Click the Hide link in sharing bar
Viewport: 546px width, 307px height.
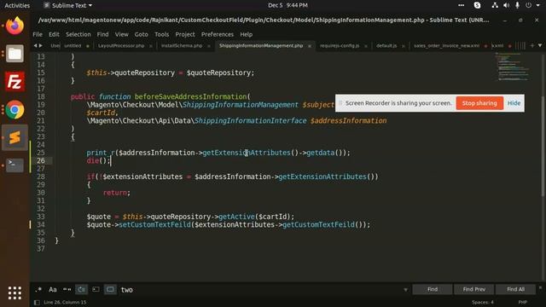[514, 103]
